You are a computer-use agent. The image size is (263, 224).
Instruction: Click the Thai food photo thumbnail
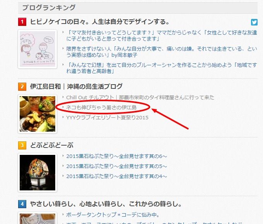37,114
